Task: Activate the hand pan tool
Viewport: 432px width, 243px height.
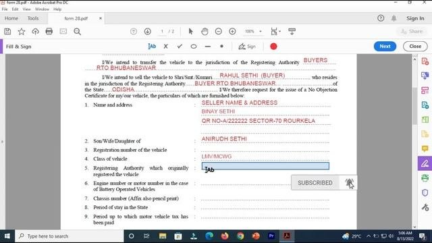Action: 205,32
